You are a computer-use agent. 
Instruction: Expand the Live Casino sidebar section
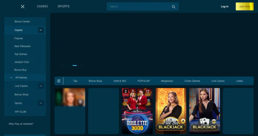coord(41,86)
